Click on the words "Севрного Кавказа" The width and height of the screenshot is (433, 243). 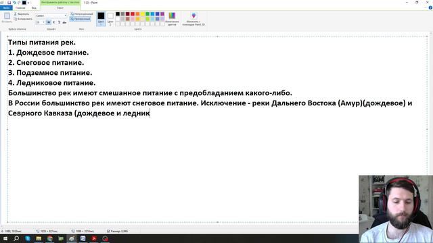click(x=40, y=113)
